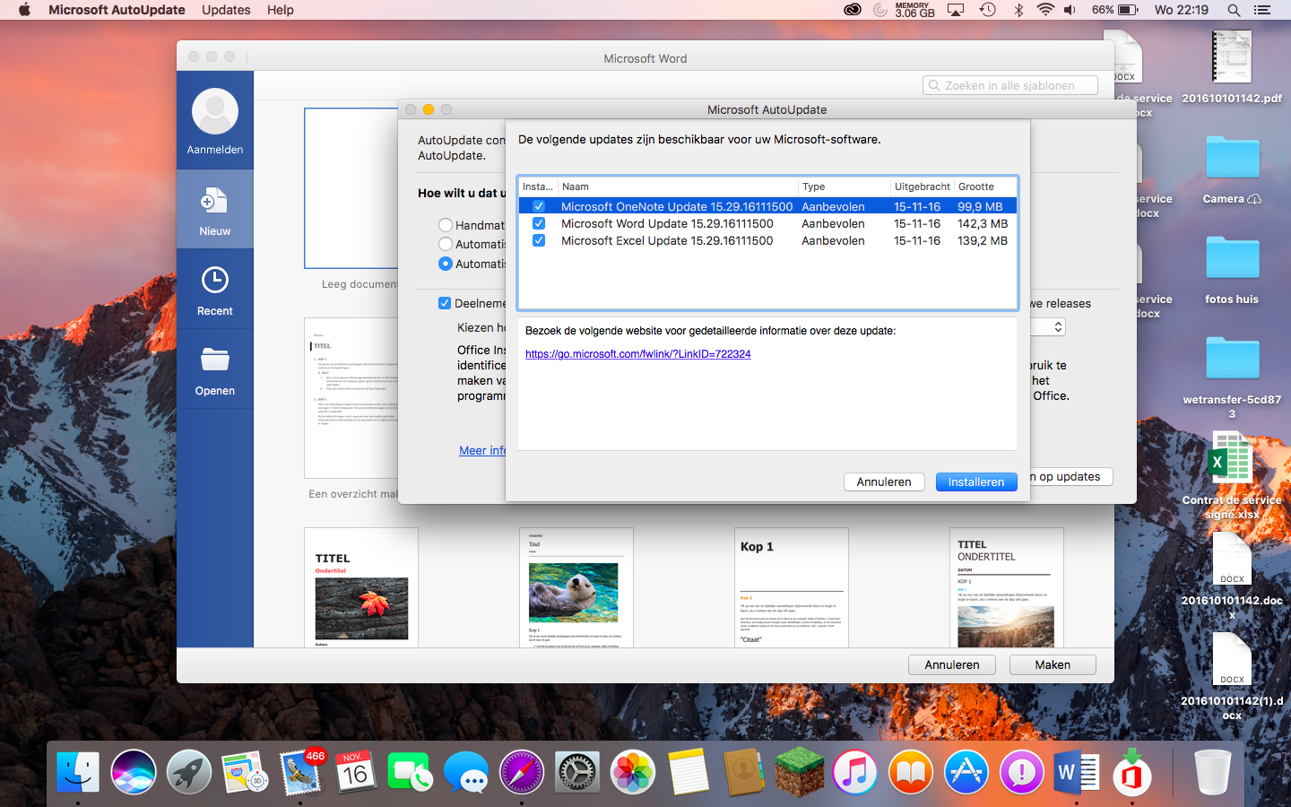Open Photos app in the Dock

pos(633,771)
